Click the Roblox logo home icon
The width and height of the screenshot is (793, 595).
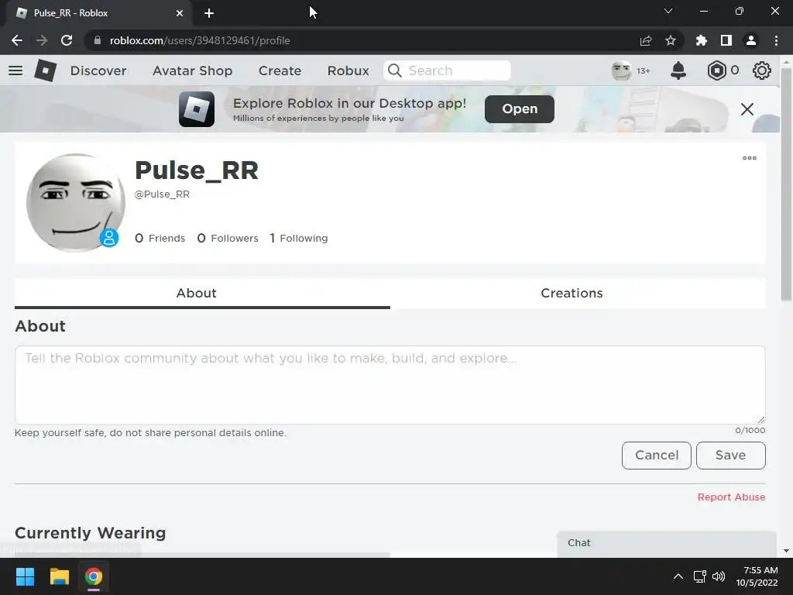[46, 71]
